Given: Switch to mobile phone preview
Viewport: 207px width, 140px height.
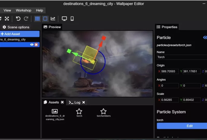Looking at the screenshot, I should [x=72, y=19].
